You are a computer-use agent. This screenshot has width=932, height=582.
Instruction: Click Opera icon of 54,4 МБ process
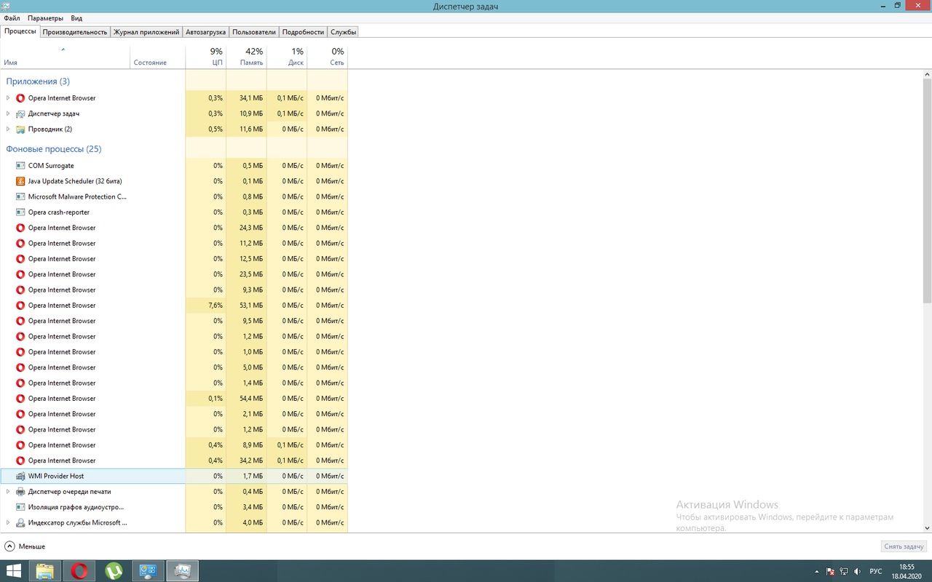click(x=20, y=399)
